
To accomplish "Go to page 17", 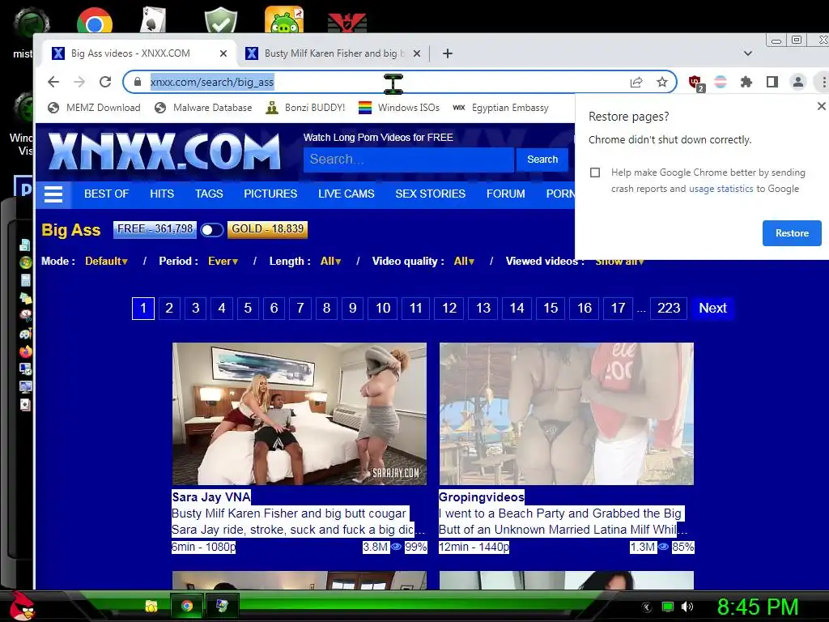I will coord(618,309).
